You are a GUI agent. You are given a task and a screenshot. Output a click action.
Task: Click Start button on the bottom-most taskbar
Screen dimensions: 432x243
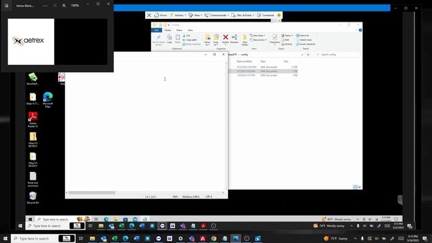(x=5, y=238)
